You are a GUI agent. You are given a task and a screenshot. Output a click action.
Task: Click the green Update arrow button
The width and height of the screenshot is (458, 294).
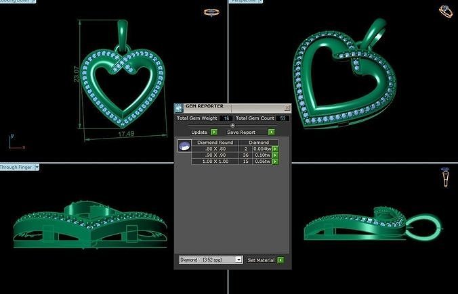(214, 132)
